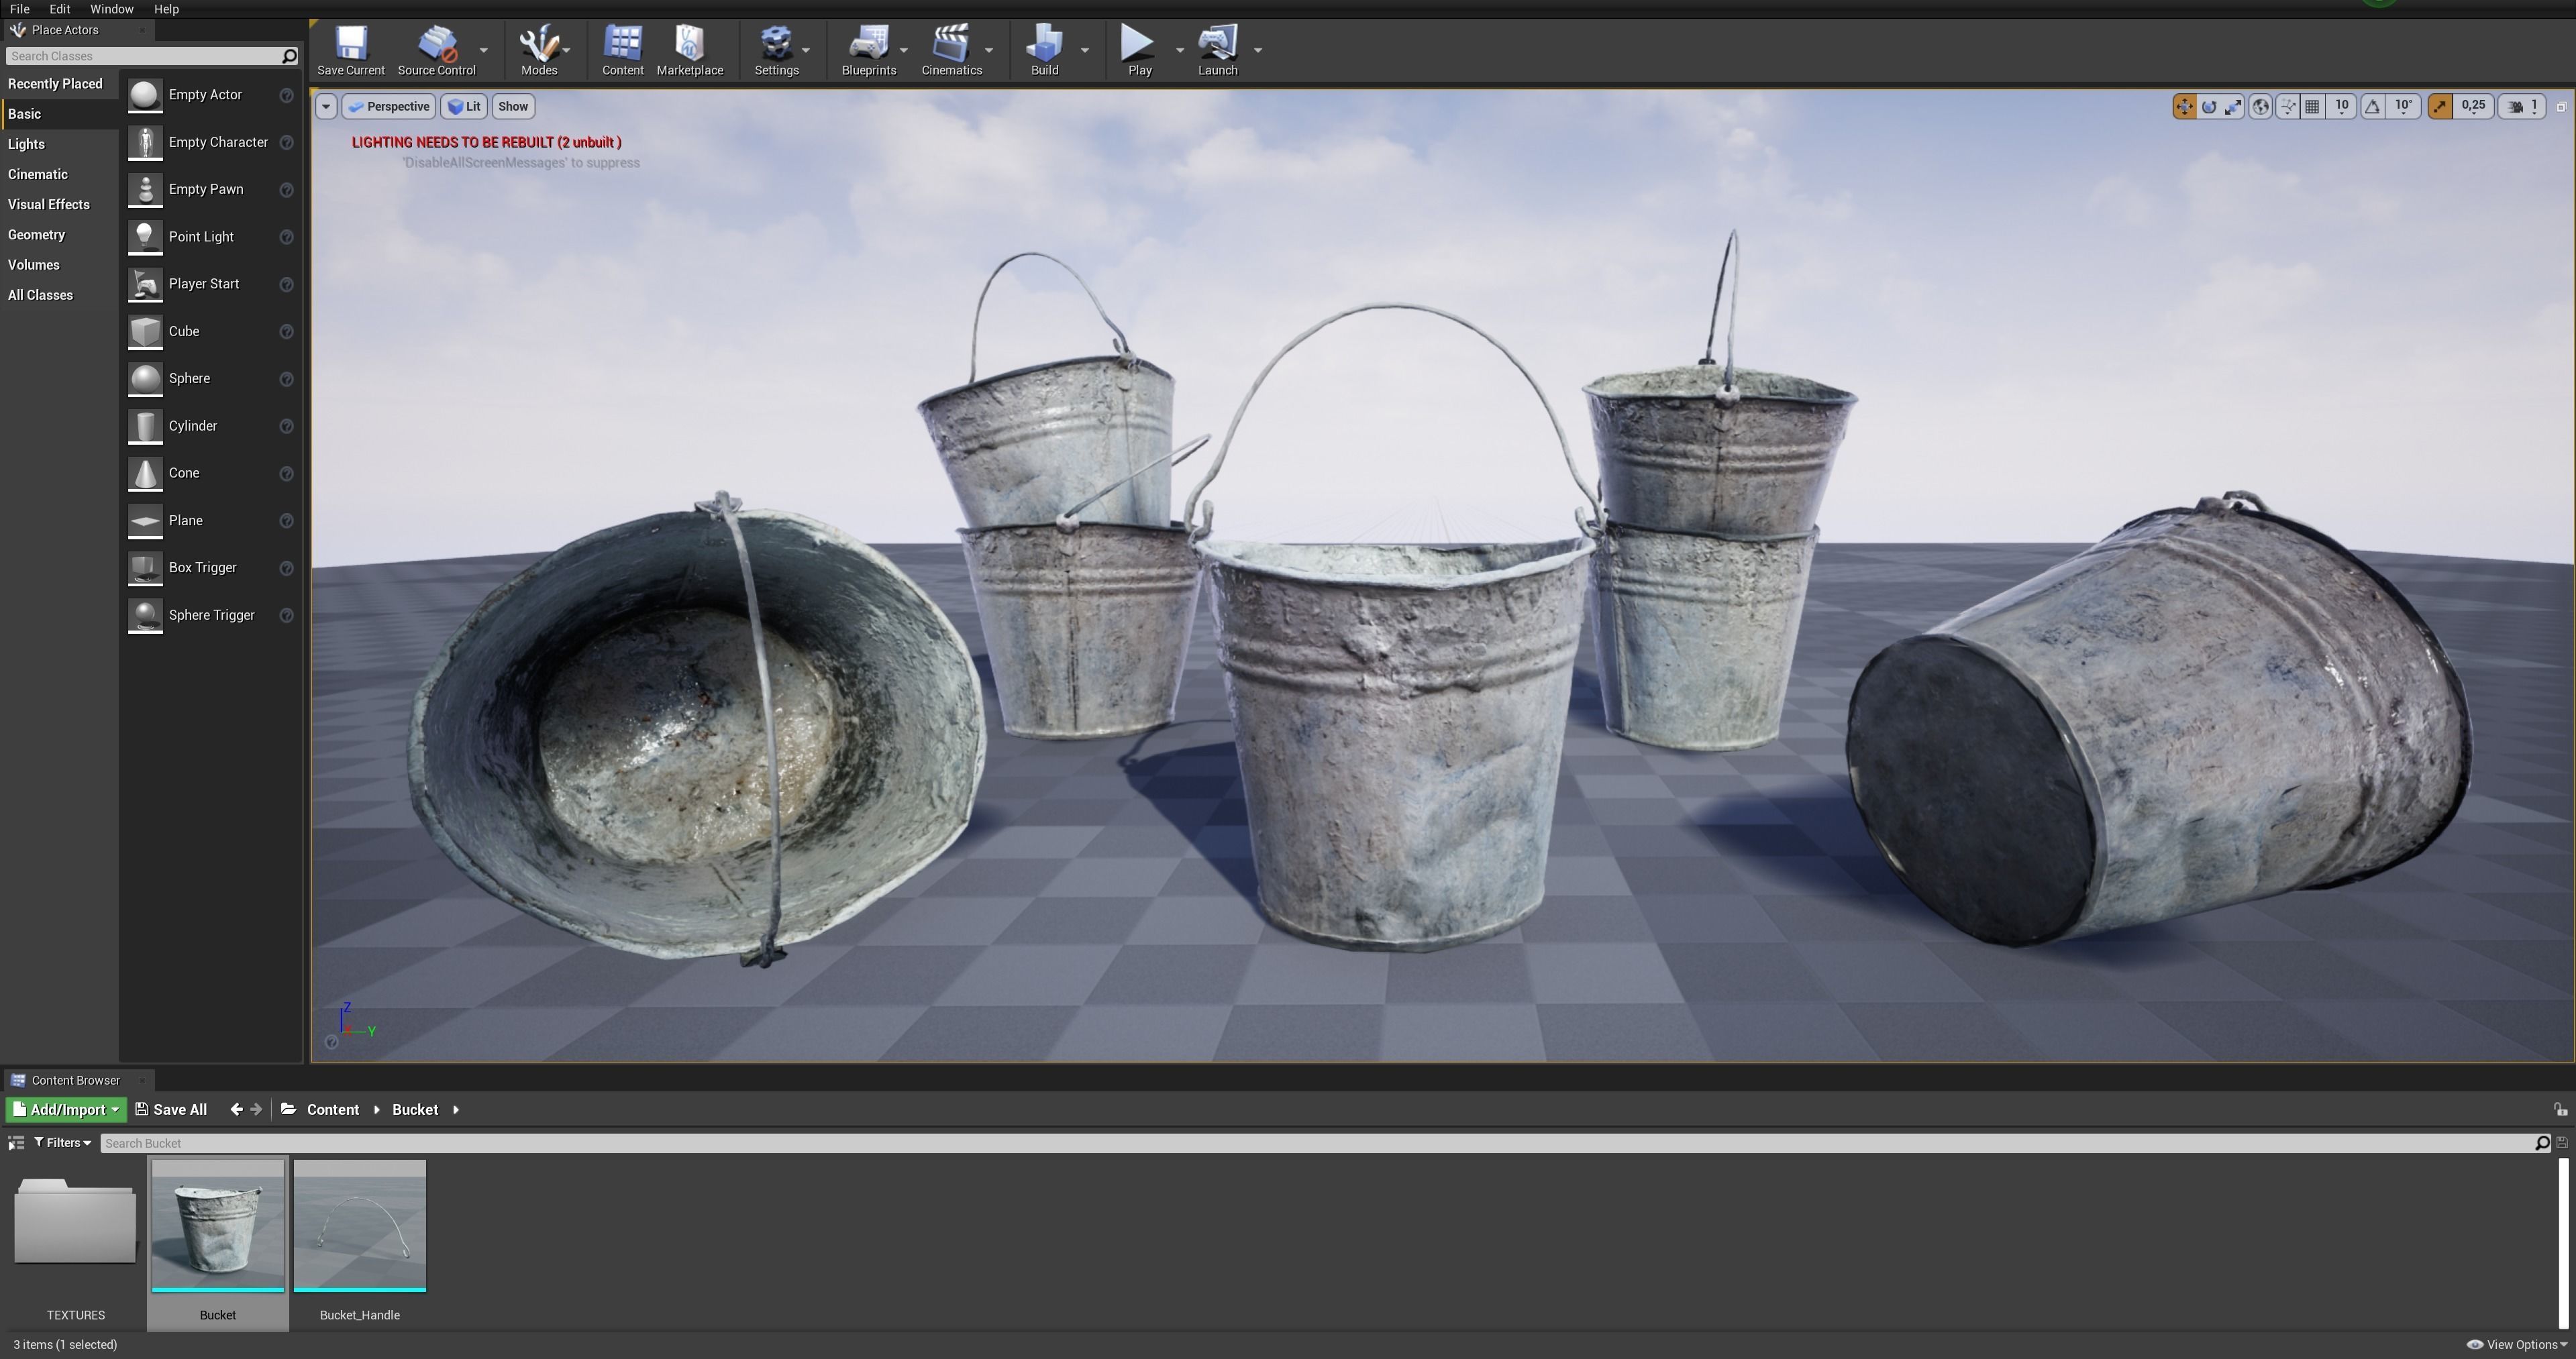Open the surface snapping options icon

click(x=2288, y=107)
